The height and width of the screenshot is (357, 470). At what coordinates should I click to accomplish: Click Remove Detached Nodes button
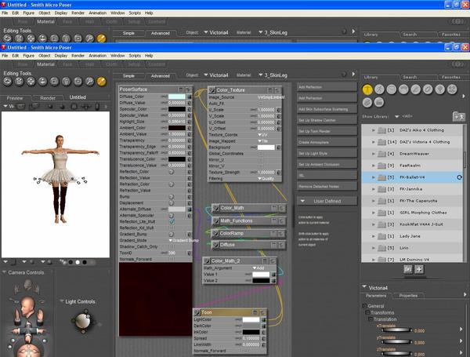[327, 187]
